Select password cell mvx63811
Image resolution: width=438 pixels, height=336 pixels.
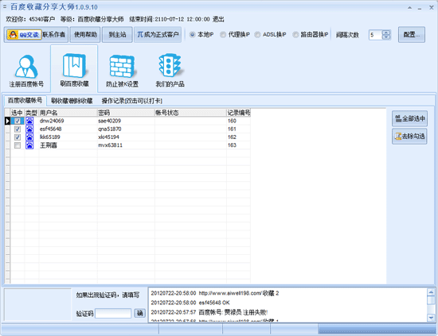pyautogui.click(x=126, y=145)
